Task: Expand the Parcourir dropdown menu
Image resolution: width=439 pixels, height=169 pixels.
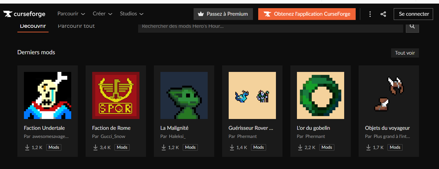Action: 71,14
